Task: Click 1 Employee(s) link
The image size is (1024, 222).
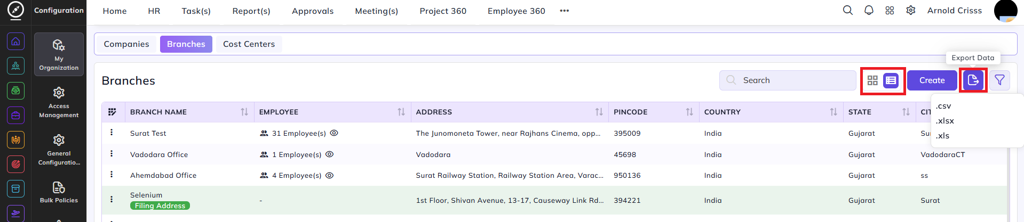Action: [x=297, y=154]
